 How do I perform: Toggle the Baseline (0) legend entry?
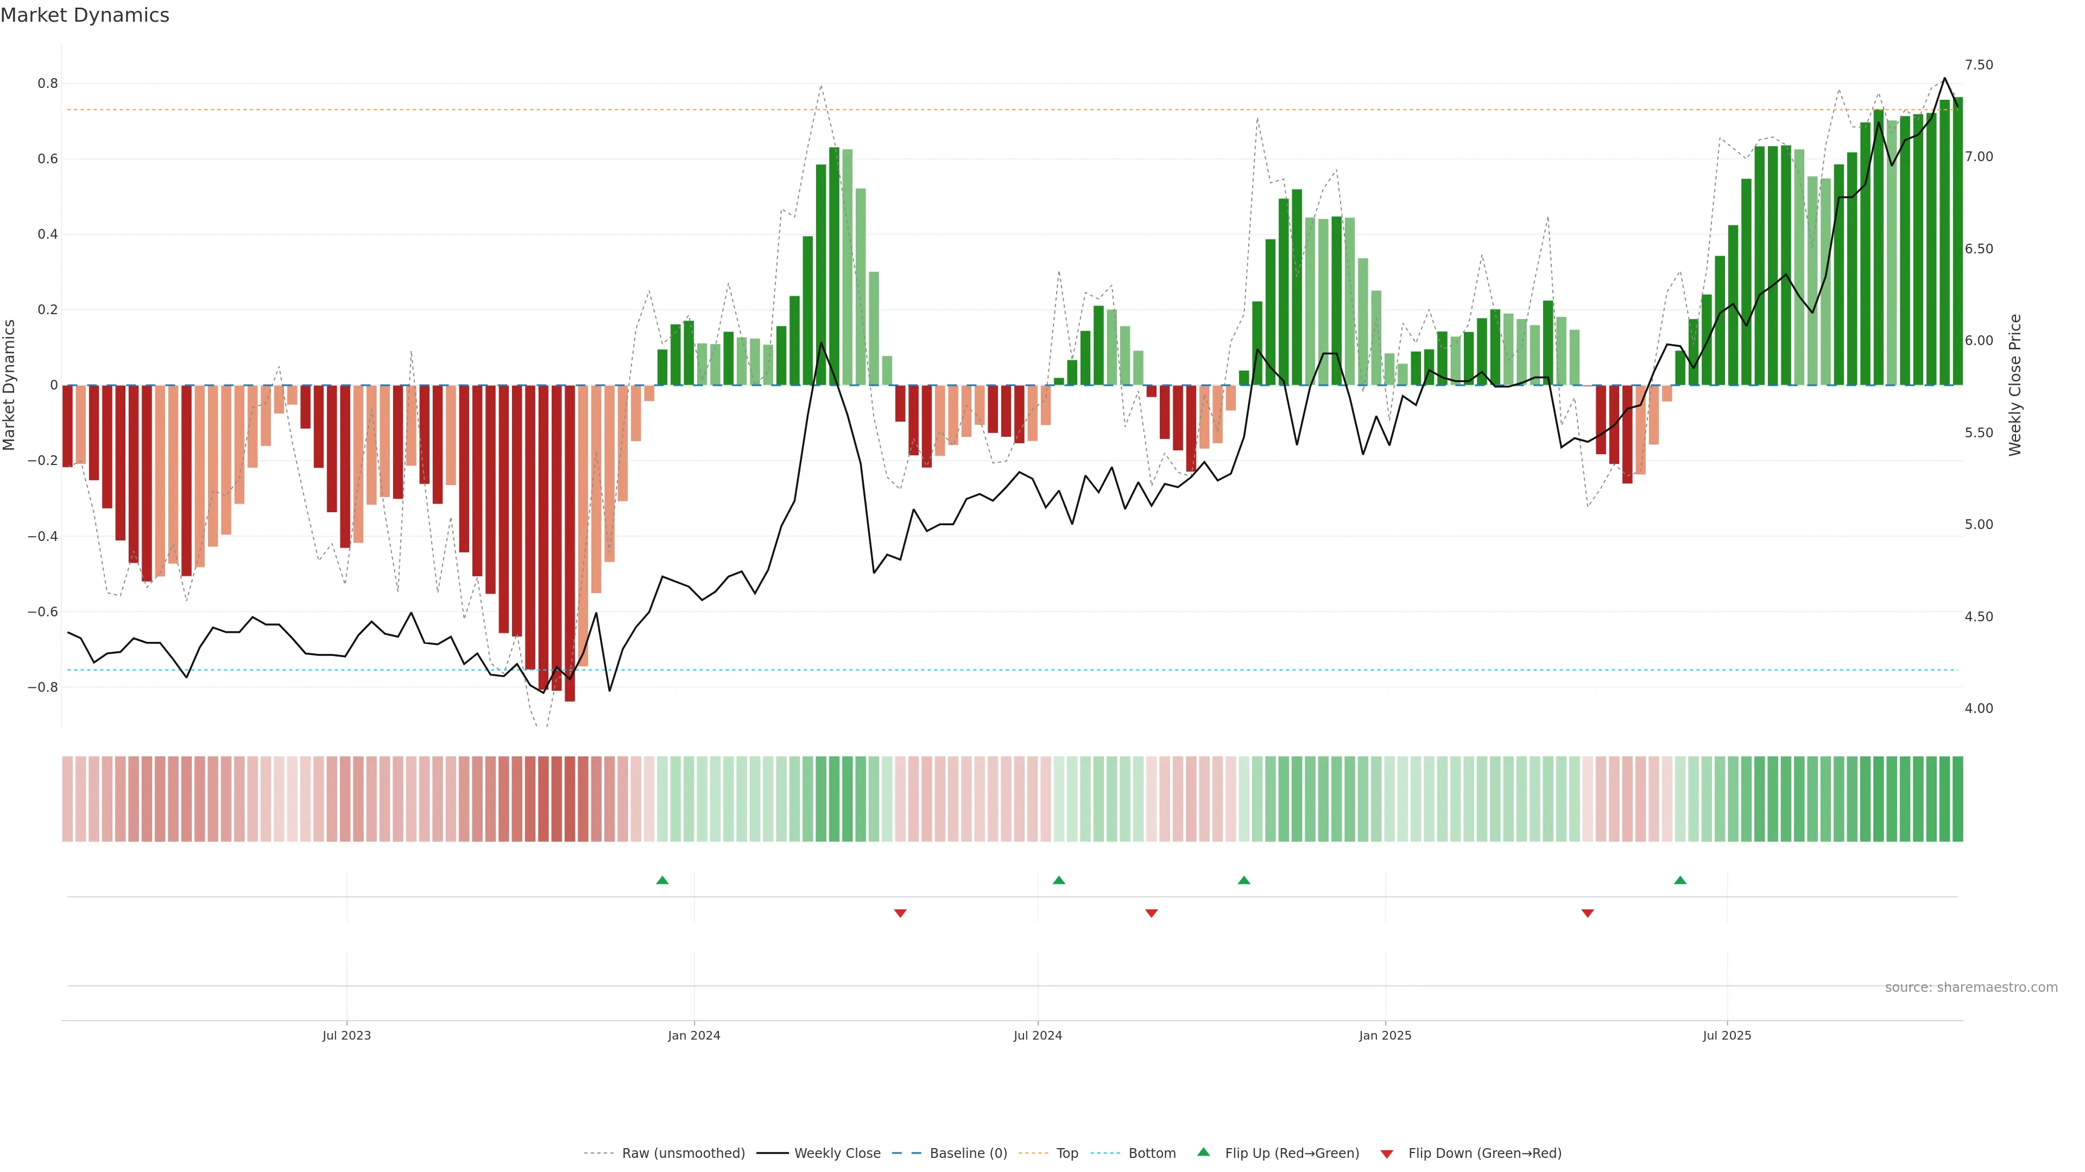pyautogui.click(x=968, y=1154)
